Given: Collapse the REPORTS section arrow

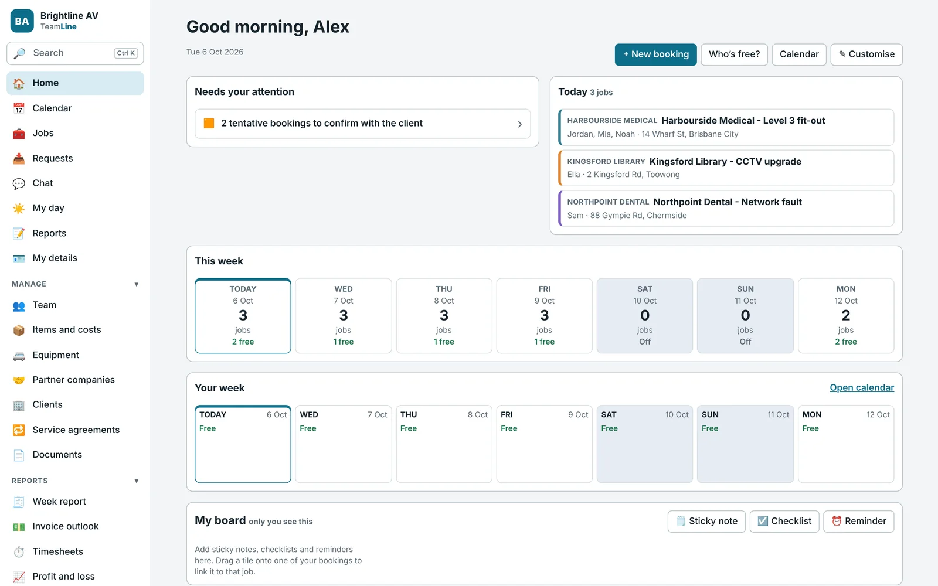Looking at the screenshot, I should coord(137,481).
